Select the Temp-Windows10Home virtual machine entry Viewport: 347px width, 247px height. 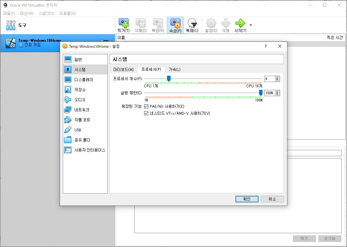tap(58, 43)
